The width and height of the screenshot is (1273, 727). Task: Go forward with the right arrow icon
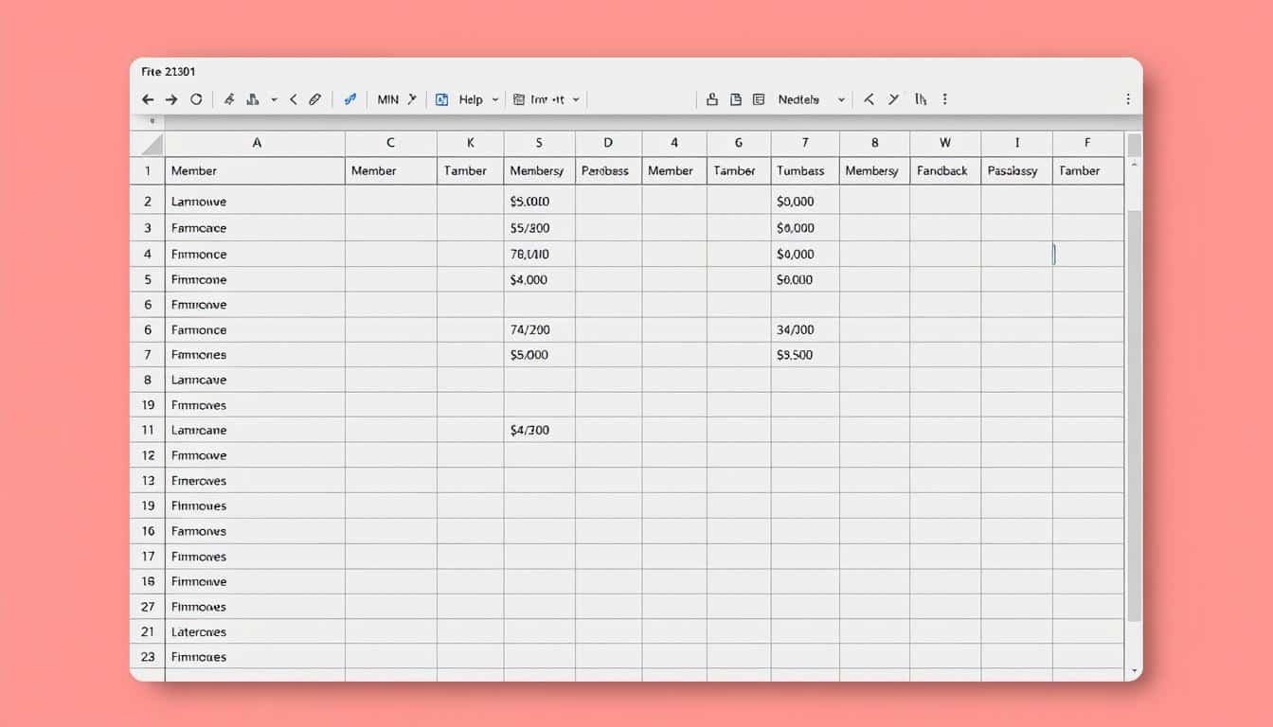point(171,99)
